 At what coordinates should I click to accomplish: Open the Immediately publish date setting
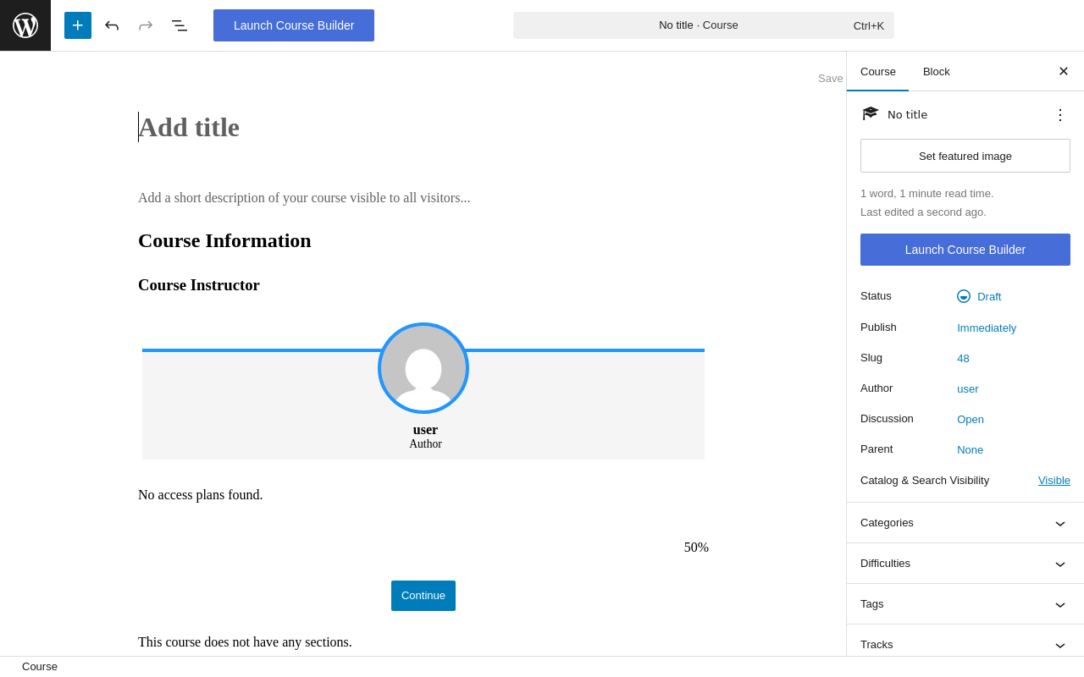[987, 328]
